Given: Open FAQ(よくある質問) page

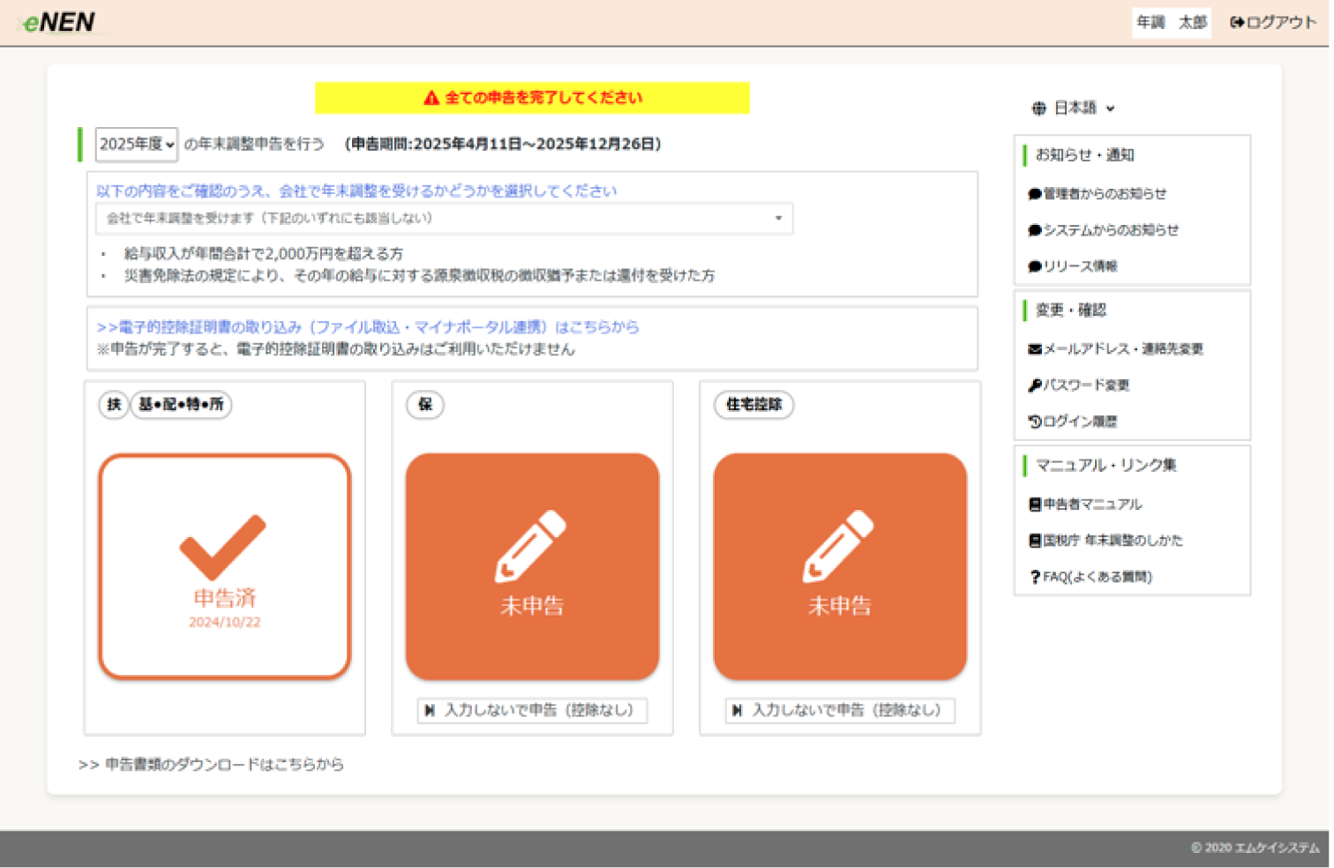Looking at the screenshot, I should (x=1097, y=577).
